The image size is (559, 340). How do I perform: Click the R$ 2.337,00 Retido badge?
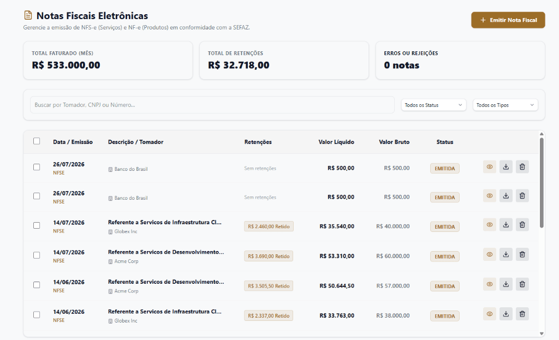[269, 316]
